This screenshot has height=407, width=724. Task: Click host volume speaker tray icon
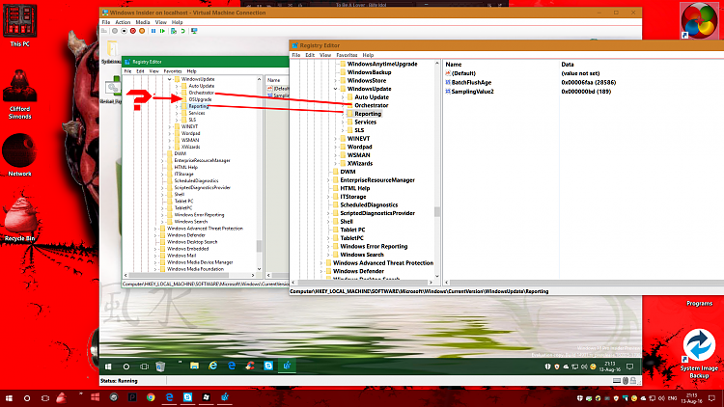[x=661, y=398]
